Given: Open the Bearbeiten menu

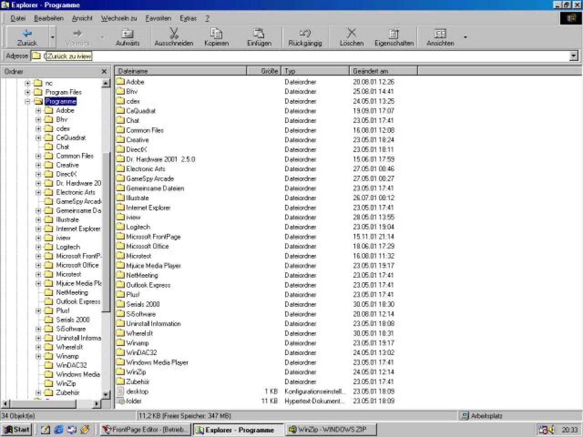Looking at the screenshot, I should coord(49,18).
